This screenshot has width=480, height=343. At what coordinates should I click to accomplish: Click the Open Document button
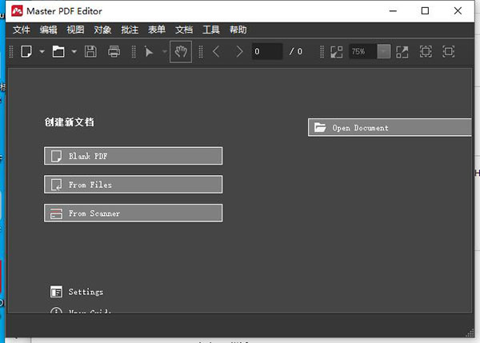pos(390,128)
